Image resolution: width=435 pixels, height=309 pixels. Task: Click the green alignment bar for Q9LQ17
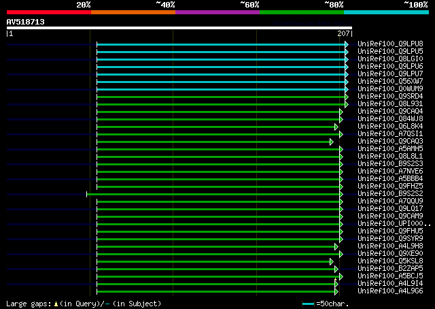pos(218,209)
